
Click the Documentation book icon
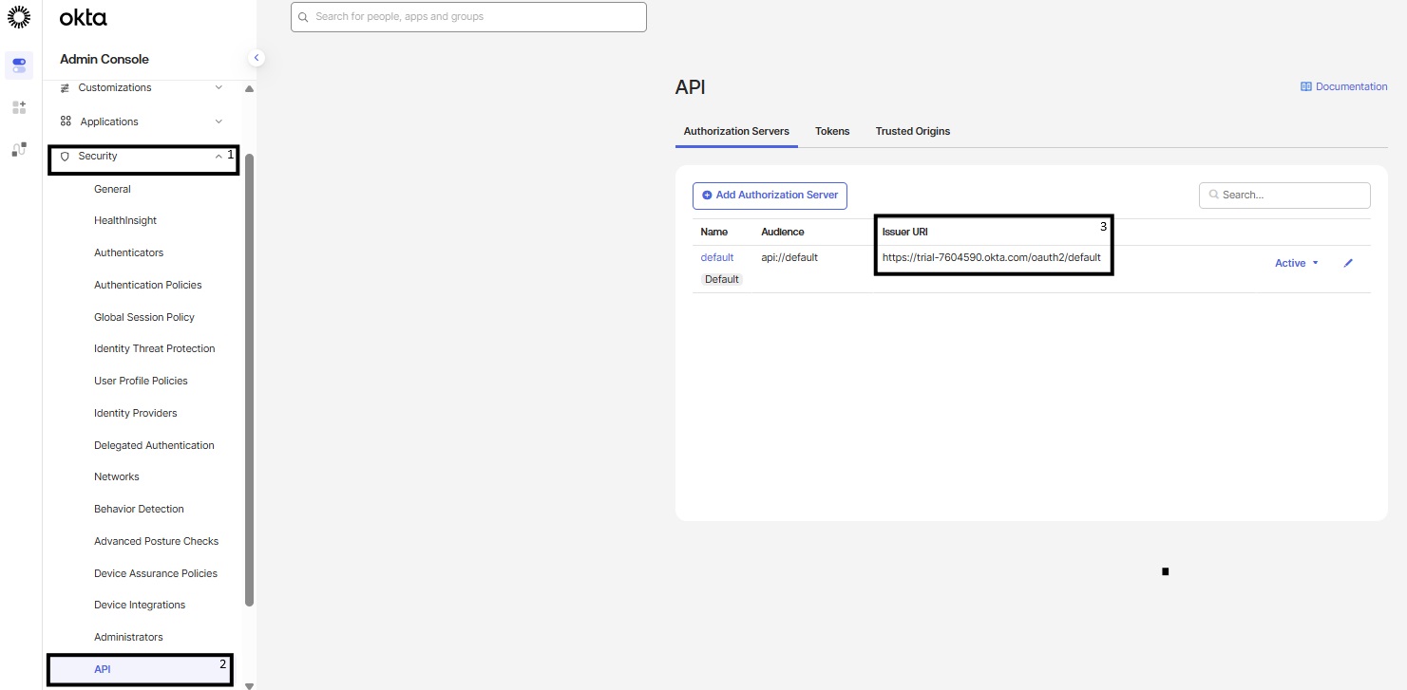tap(1305, 86)
